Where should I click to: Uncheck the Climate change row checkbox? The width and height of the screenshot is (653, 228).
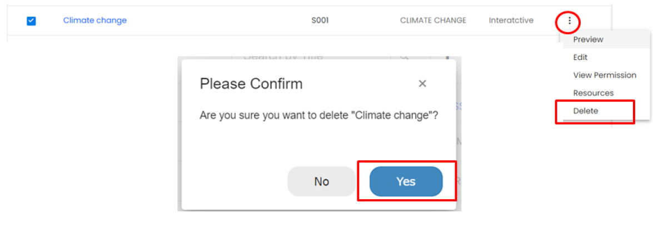point(31,21)
